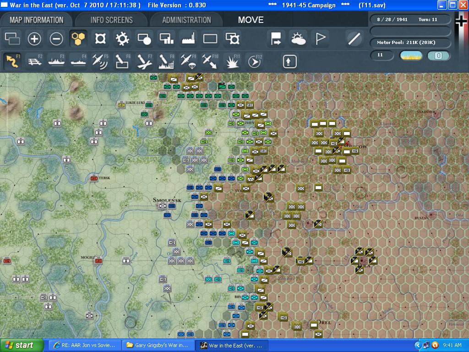
Task: Click the Orel city label
Action: 324,322
